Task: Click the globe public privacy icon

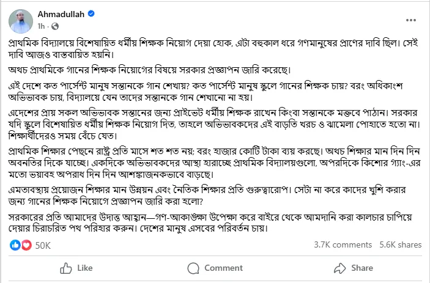Action: point(55,26)
